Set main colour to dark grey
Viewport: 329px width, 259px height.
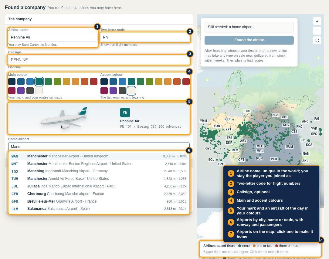30,91
